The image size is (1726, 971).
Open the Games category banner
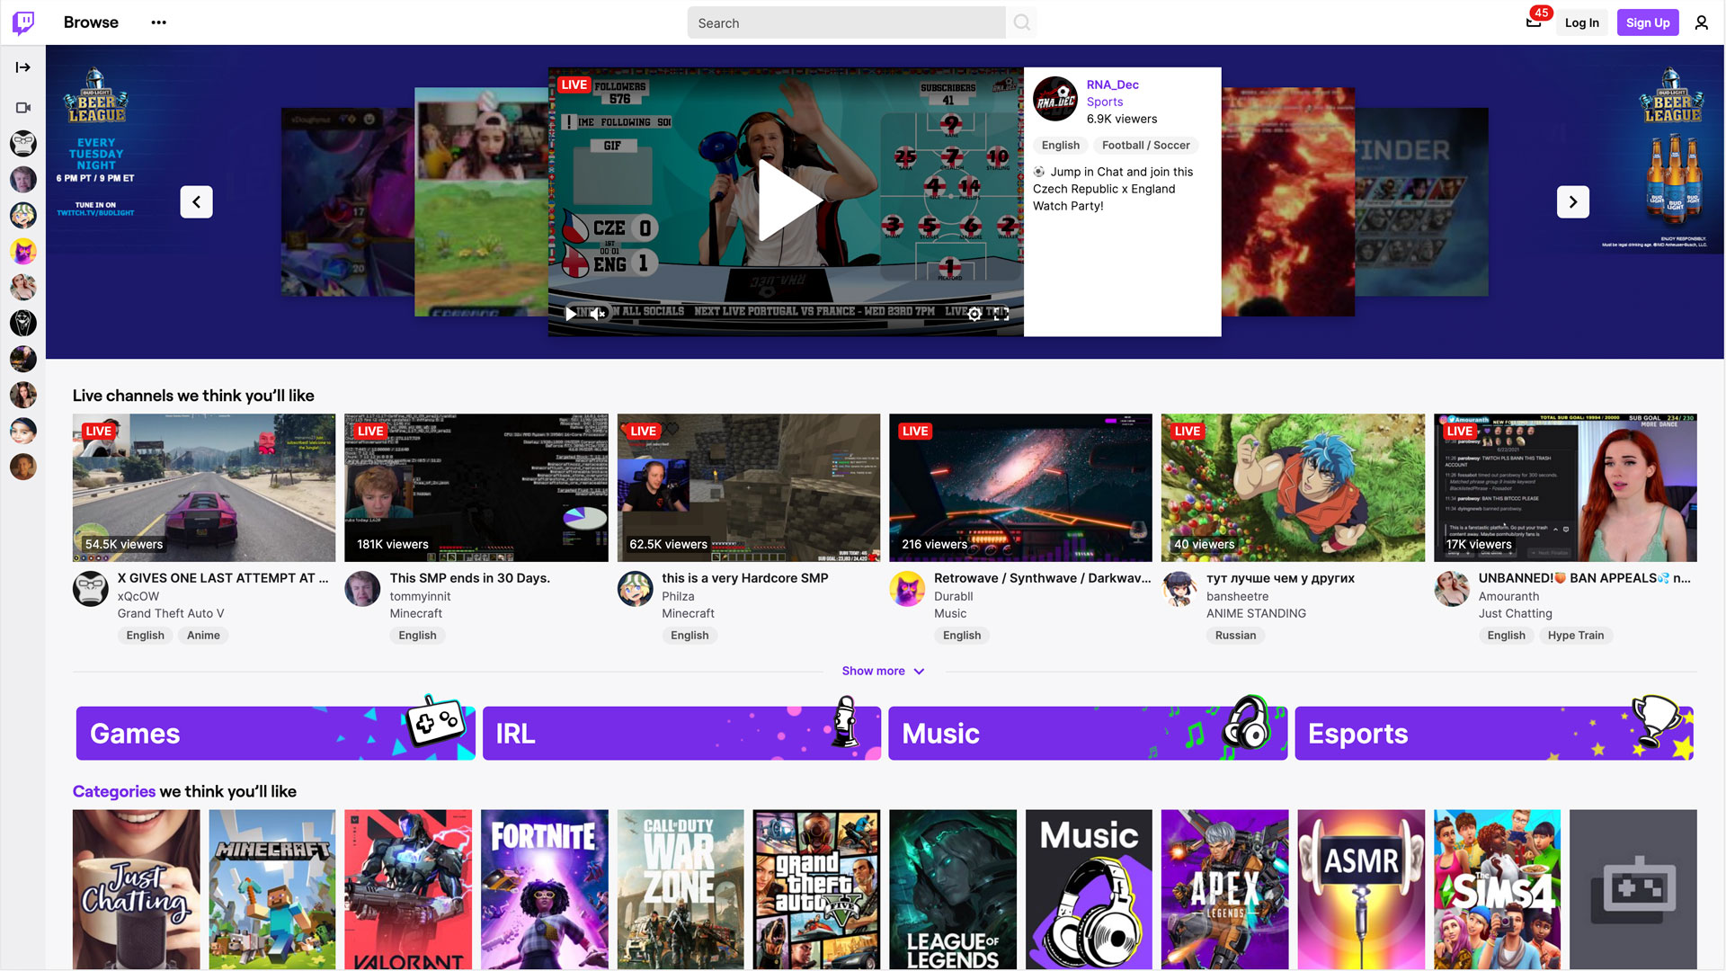[x=276, y=733]
